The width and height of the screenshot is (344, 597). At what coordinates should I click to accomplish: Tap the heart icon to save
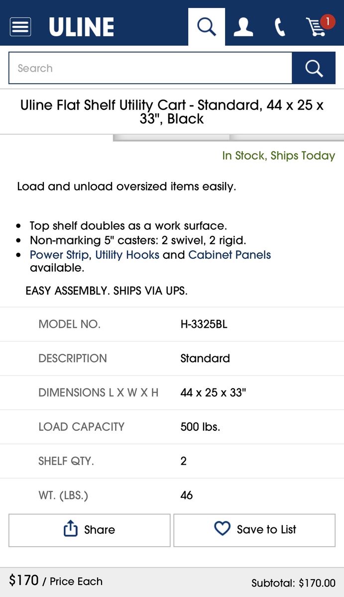tap(222, 529)
